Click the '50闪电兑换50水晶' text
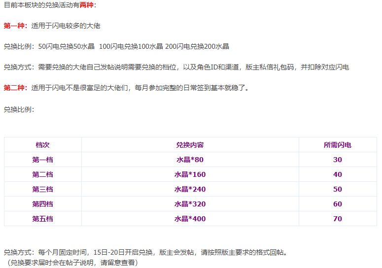Image resolution: width=382 pixels, height=268 pixels. click(66, 46)
